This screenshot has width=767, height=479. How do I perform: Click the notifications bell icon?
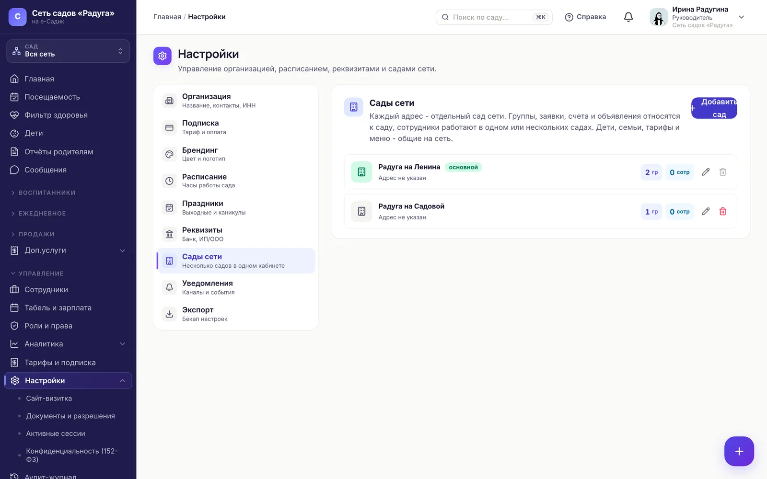coord(628,17)
